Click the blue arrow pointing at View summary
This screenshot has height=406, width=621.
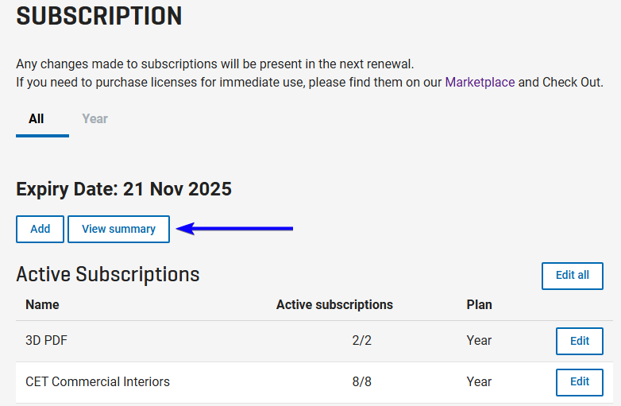[x=234, y=229]
